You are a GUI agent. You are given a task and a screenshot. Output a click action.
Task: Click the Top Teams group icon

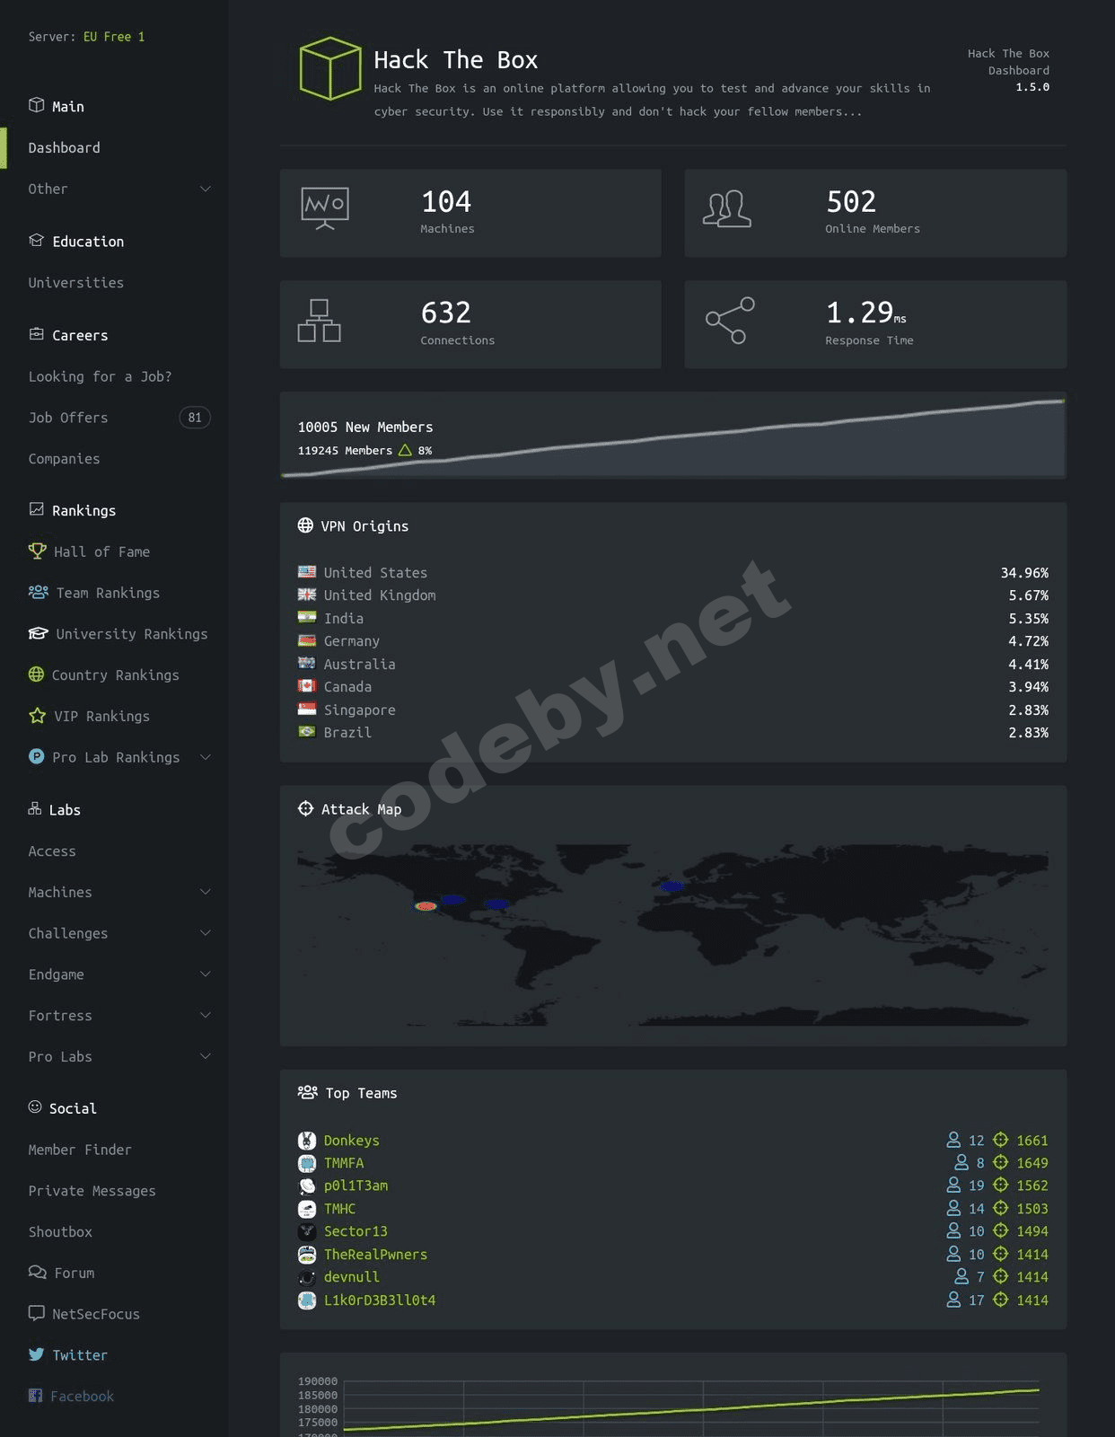(x=307, y=1092)
